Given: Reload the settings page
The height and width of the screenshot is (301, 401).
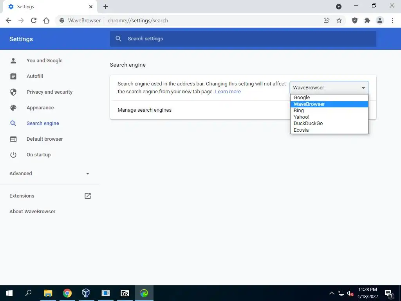Looking at the screenshot, I should pyautogui.click(x=34, y=20).
